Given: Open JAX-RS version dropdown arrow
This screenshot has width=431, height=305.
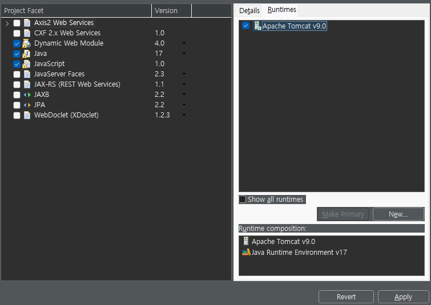Looking at the screenshot, I should coord(184,84).
